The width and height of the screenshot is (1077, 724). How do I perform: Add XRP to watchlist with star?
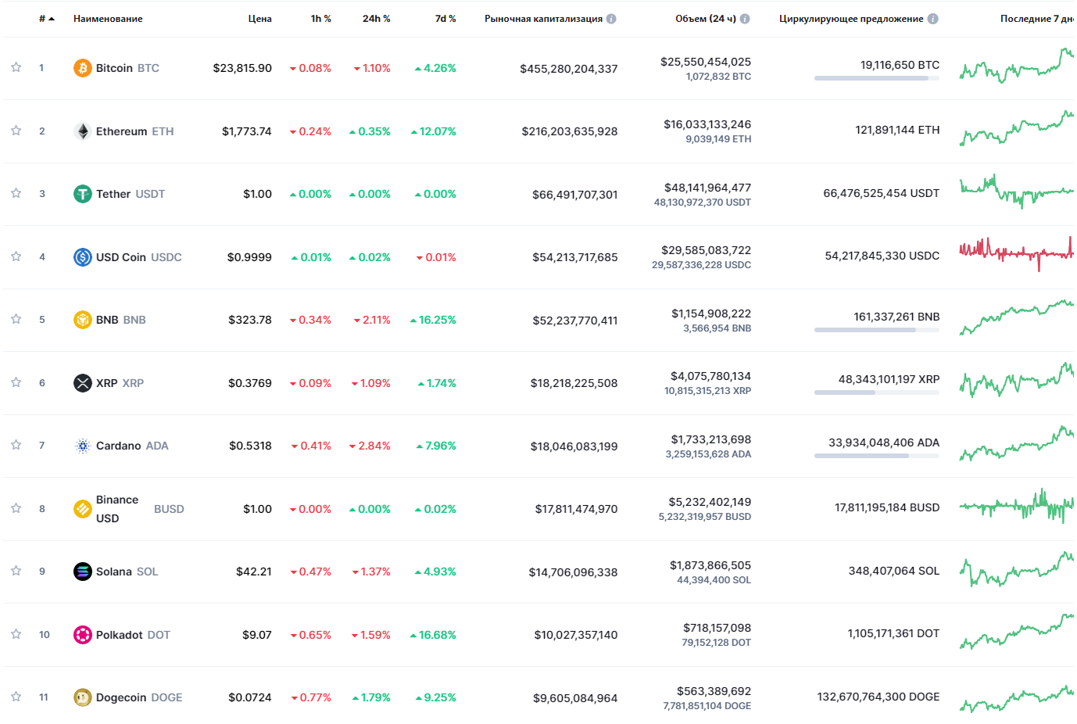tap(16, 382)
